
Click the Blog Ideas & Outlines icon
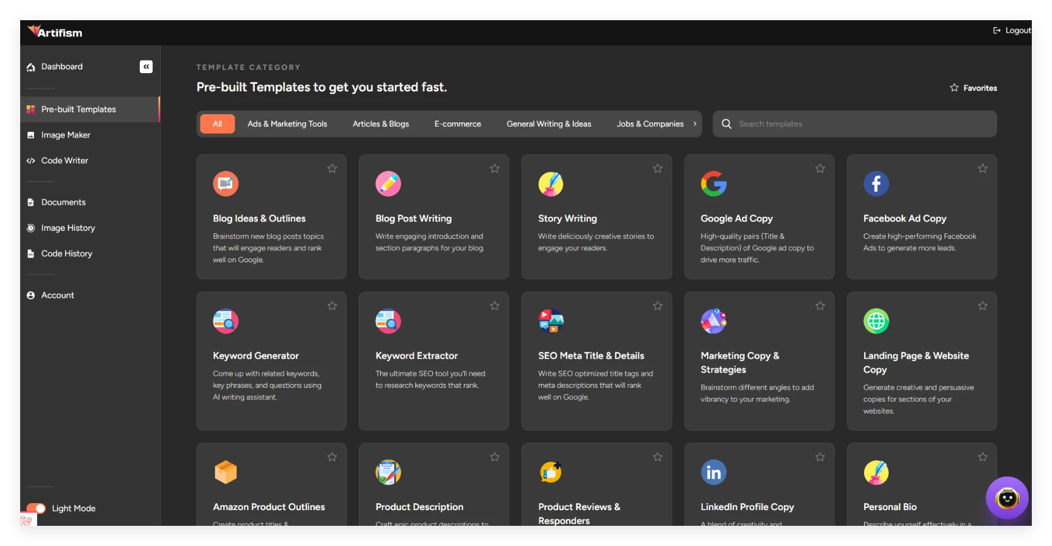pyautogui.click(x=226, y=183)
